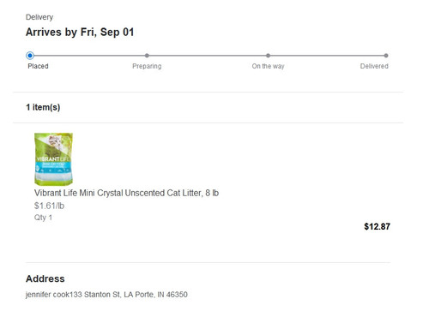The width and height of the screenshot is (429, 335).
Task: Click the Preparing progress dot
Action: coord(147,56)
